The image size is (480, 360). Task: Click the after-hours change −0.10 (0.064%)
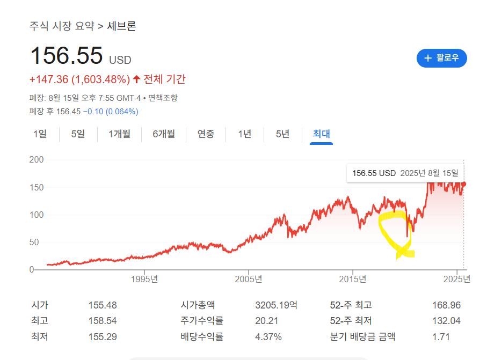pyautogui.click(x=111, y=112)
